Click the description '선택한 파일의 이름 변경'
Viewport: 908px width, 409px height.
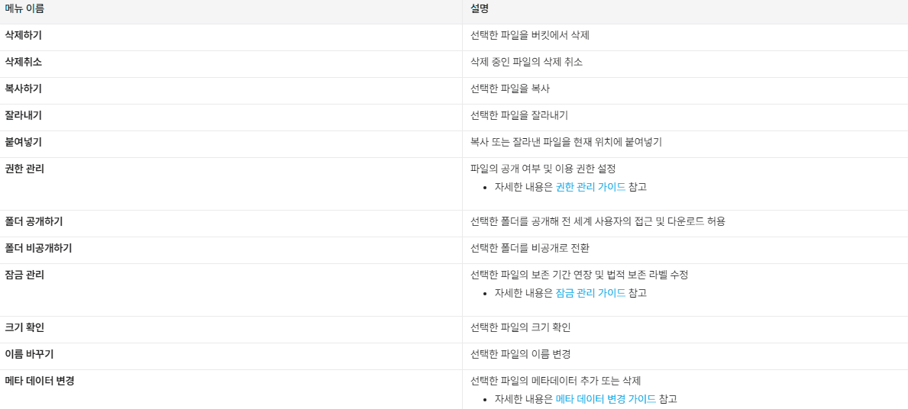click(521, 355)
